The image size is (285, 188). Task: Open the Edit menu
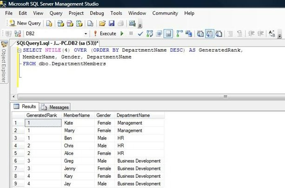[23, 13]
